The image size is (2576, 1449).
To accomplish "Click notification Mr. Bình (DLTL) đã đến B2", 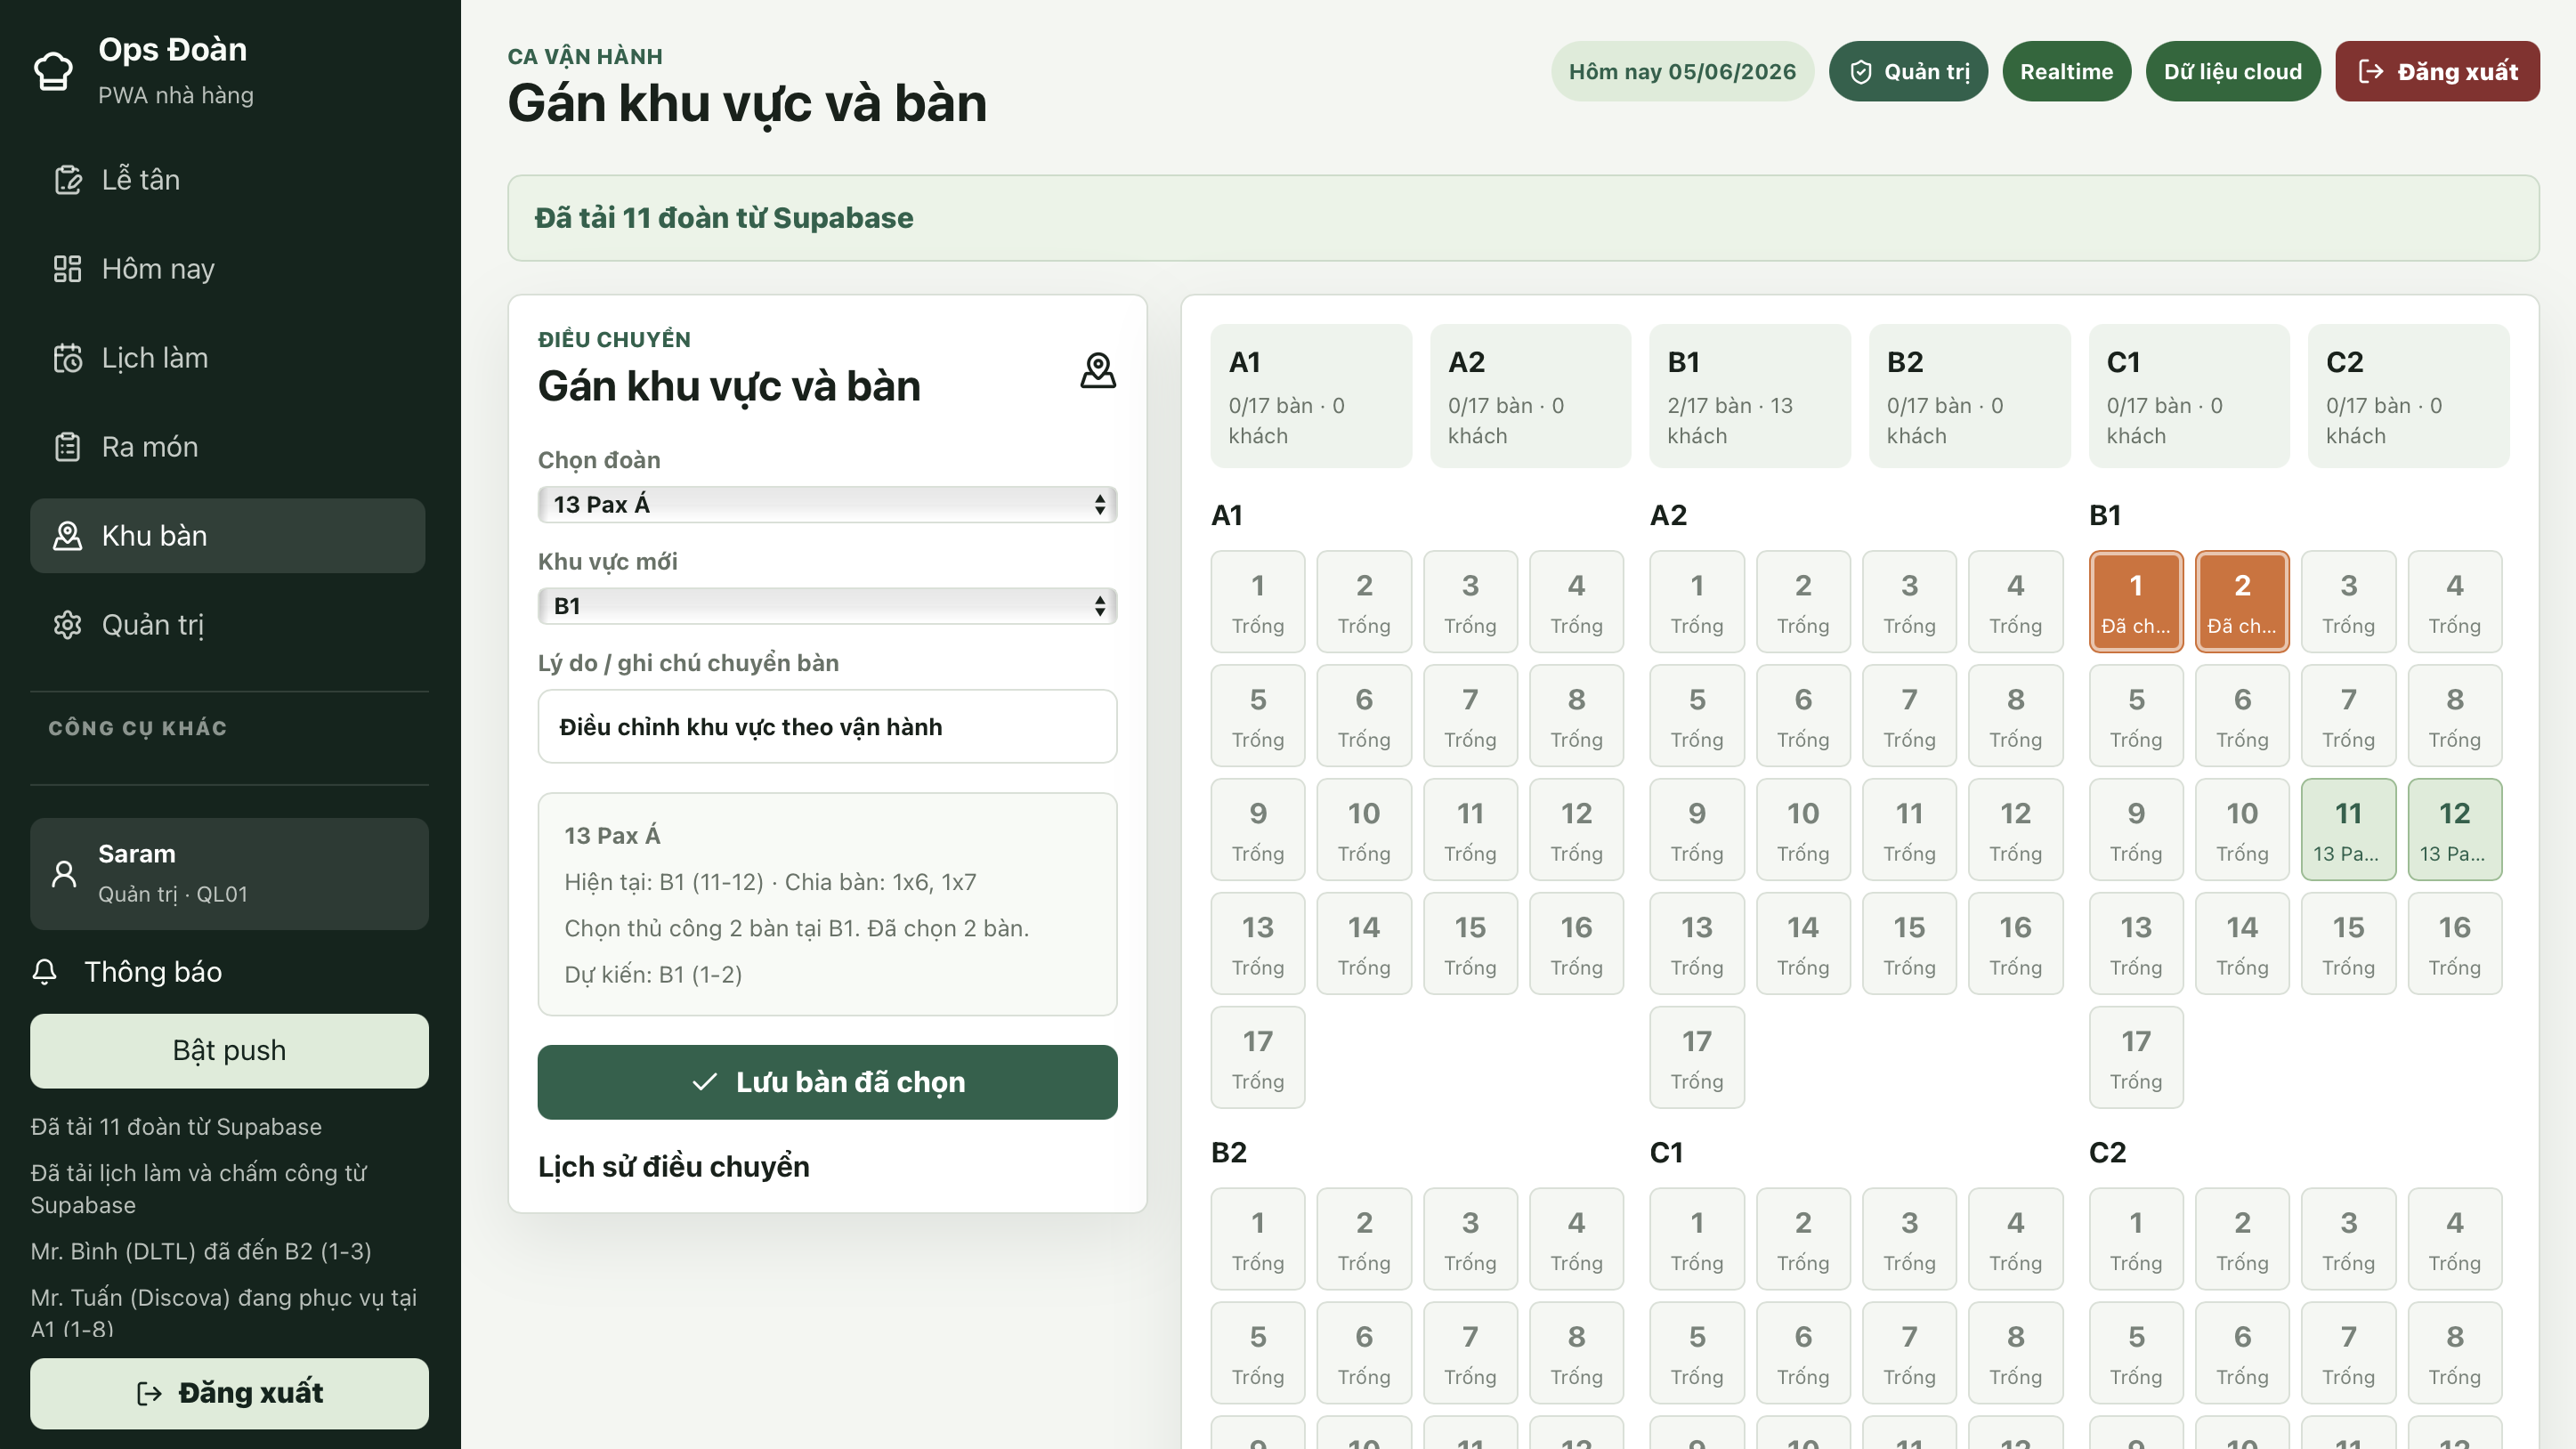I will pos(201,1251).
